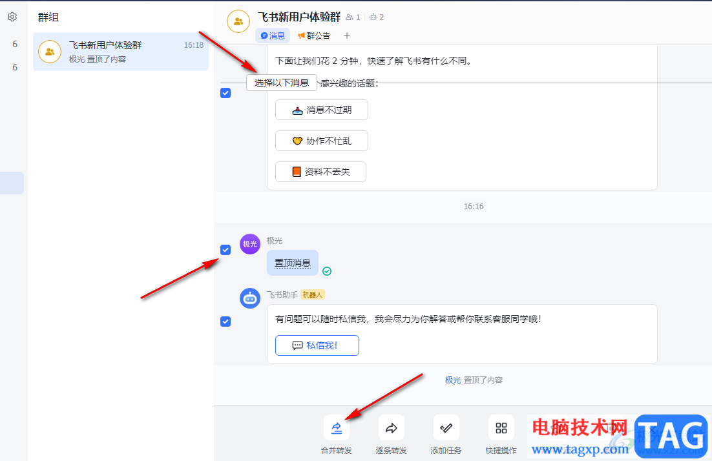Click the 资料不丢失 topic button

pyautogui.click(x=320, y=172)
